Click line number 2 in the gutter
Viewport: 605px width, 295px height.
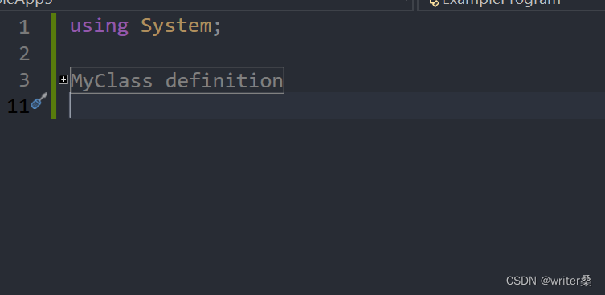24,54
